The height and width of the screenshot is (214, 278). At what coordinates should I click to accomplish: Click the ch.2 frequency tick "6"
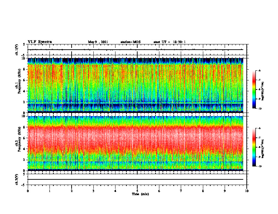coord(24,138)
